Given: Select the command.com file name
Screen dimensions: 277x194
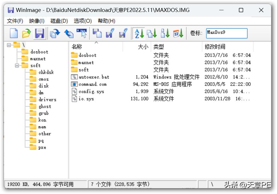Looking at the screenshot, I should [x=93, y=84].
